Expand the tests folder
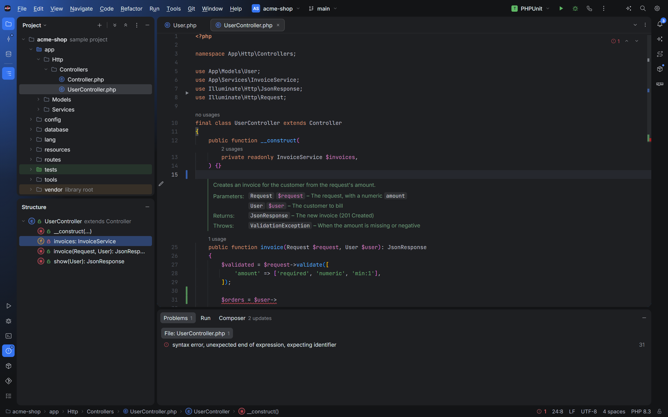 point(31,170)
